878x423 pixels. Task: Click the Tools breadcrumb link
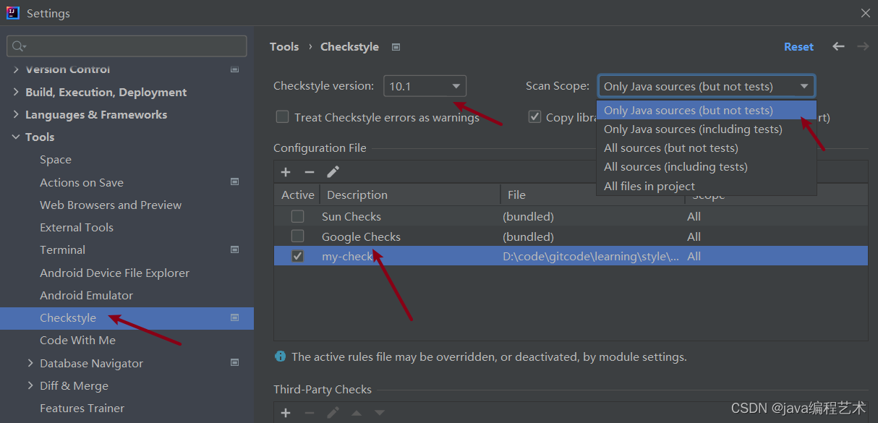284,46
